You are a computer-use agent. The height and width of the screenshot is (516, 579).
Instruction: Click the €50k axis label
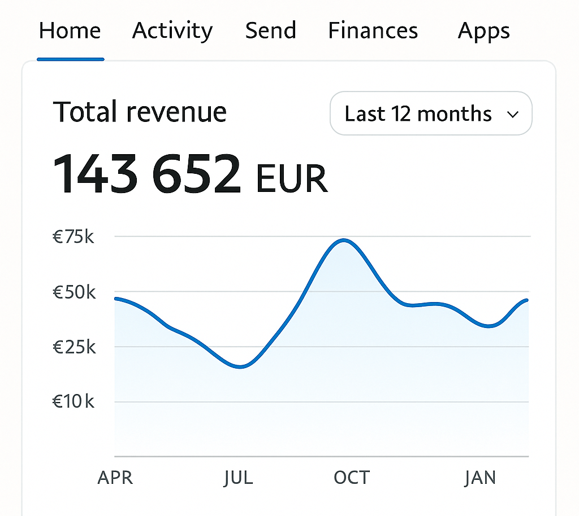point(74,292)
